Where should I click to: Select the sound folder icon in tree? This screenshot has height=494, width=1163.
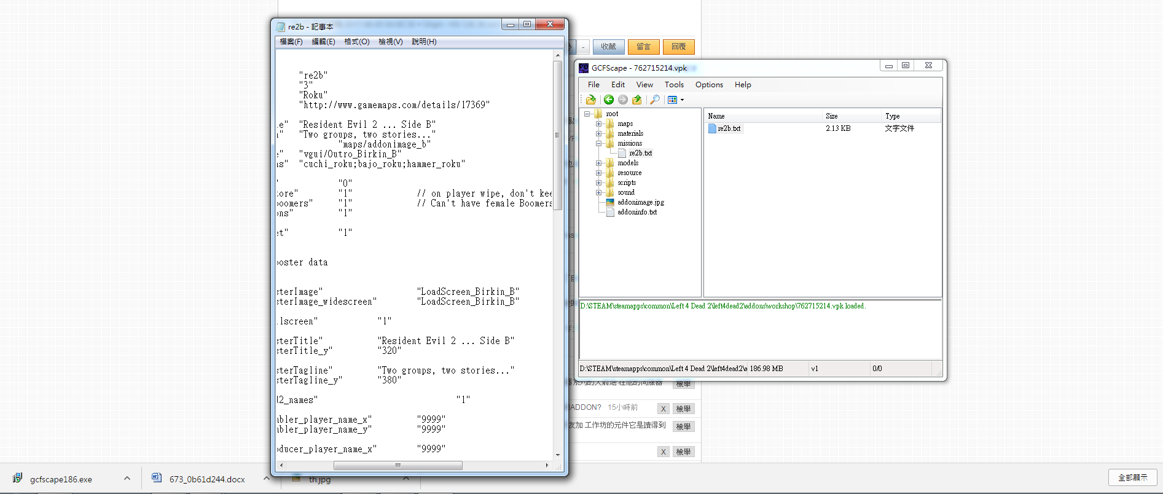click(610, 192)
